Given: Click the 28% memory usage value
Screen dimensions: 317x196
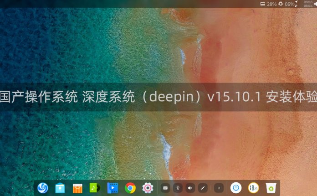Looking at the screenshot, I should coord(272,4).
